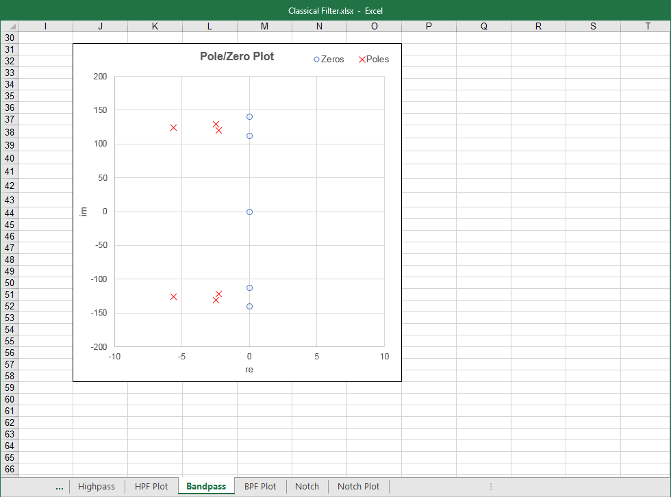The image size is (671, 497).
Task: Click the leftmost lower pole marker
Action: click(x=174, y=296)
